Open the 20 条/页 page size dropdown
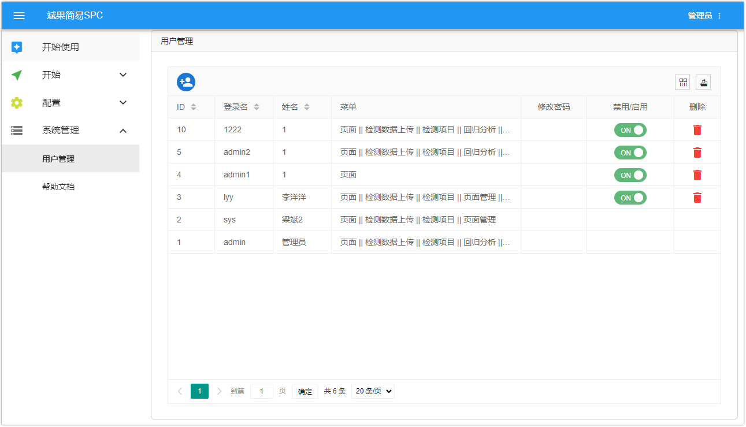 pyautogui.click(x=373, y=391)
